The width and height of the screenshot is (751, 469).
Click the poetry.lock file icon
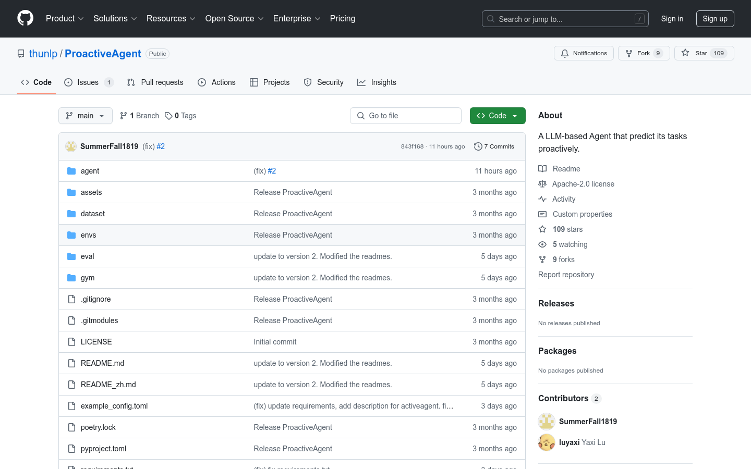[71, 427]
